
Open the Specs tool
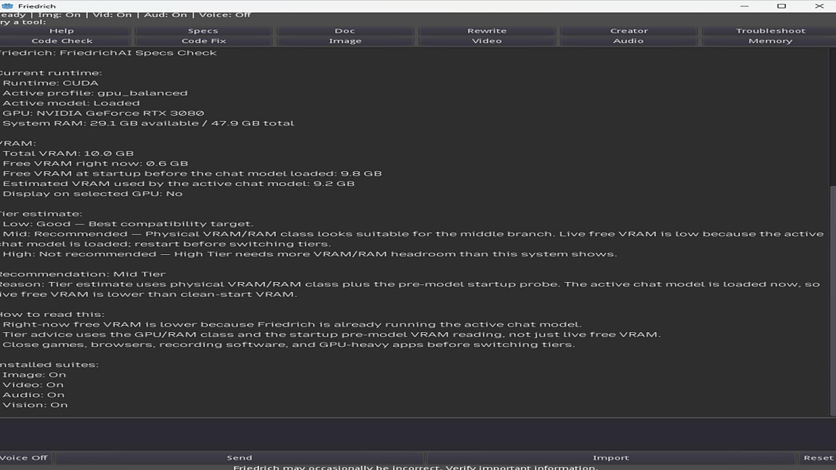203,31
